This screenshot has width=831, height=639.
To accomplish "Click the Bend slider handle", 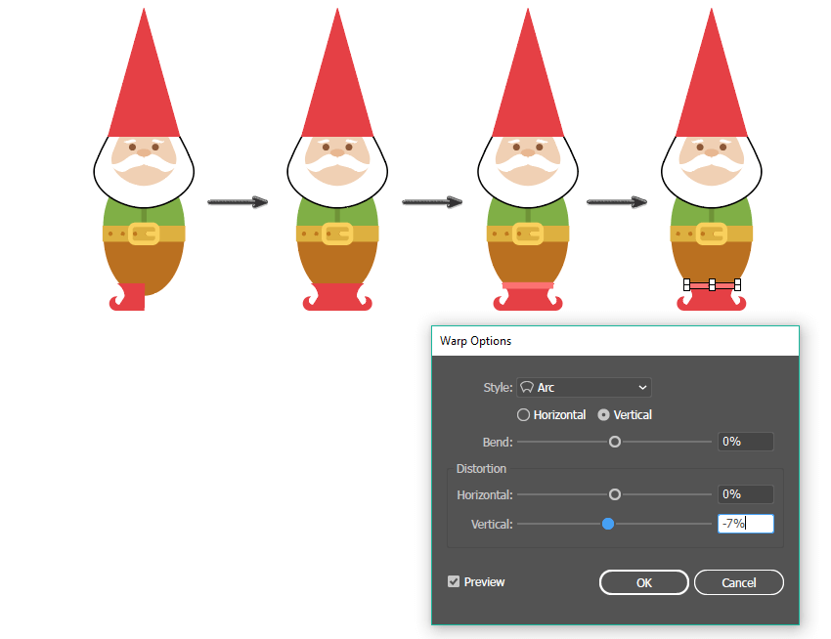I will click(x=614, y=442).
